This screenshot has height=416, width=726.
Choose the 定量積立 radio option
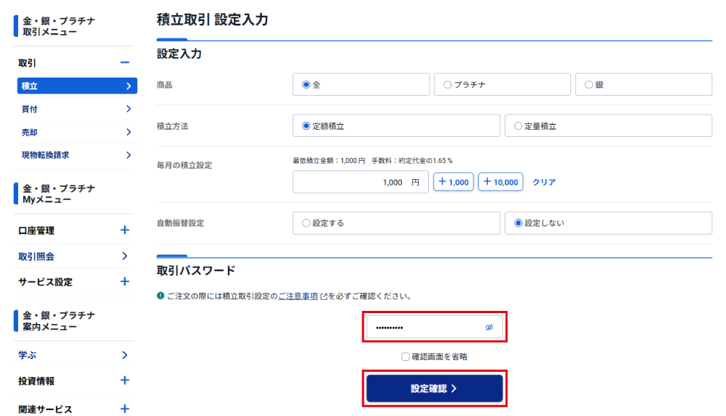click(x=518, y=126)
